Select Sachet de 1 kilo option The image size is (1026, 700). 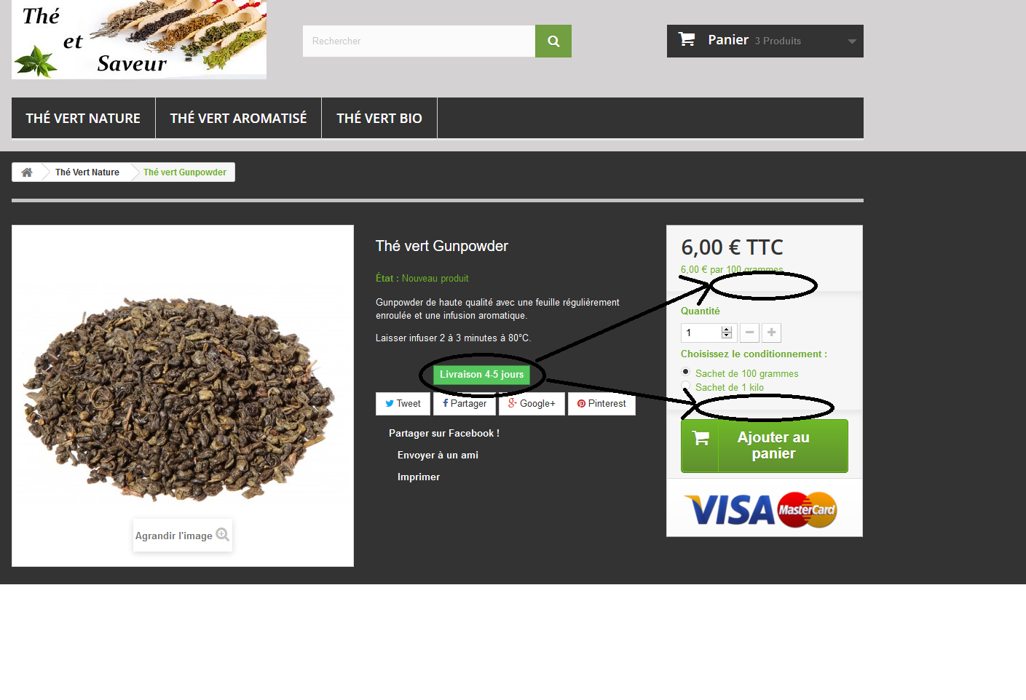[685, 386]
